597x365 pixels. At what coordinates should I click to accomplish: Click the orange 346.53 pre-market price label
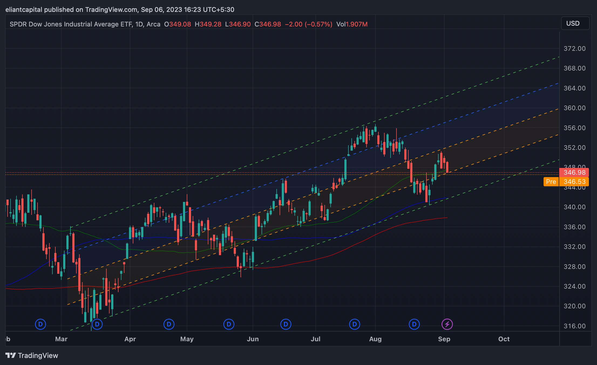[574, 182]
